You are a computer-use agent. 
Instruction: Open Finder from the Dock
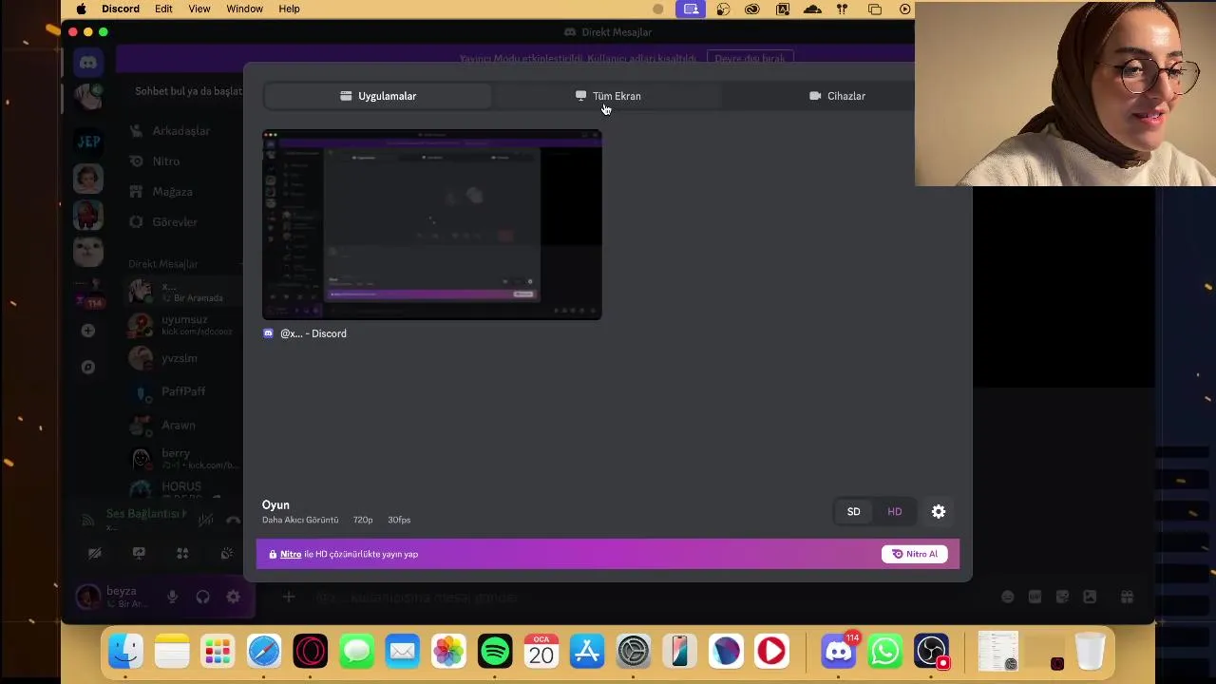click(x=125, y=651)
